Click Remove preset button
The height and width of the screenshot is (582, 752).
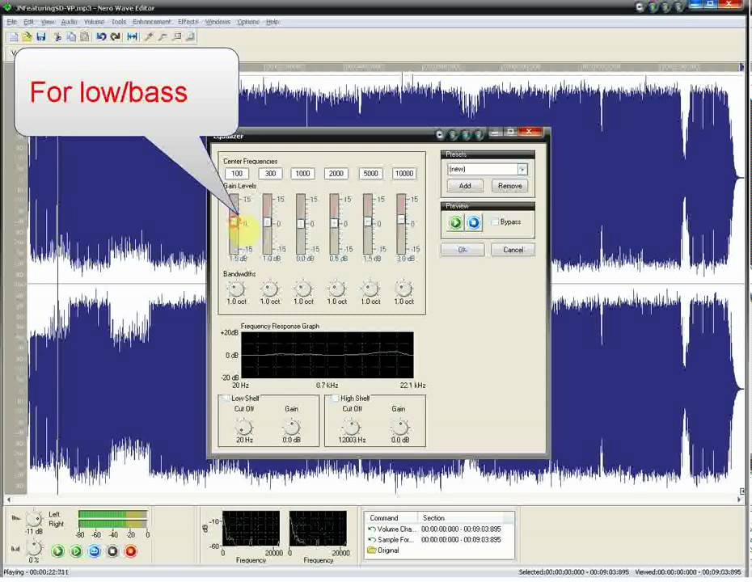pos(509,186)
